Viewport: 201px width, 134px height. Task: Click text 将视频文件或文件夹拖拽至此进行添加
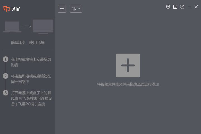click(128, 84)
